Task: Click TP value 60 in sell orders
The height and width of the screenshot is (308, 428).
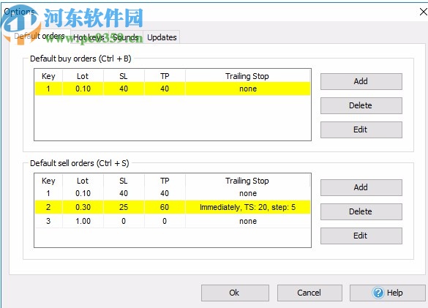Action: tap(165, 207)
